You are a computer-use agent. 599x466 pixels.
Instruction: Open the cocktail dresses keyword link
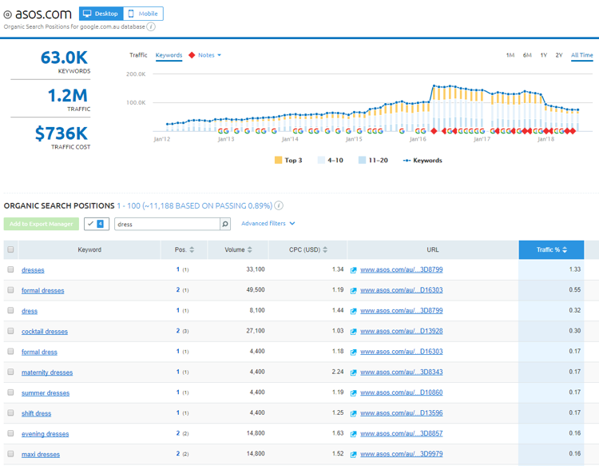(45, 332)
